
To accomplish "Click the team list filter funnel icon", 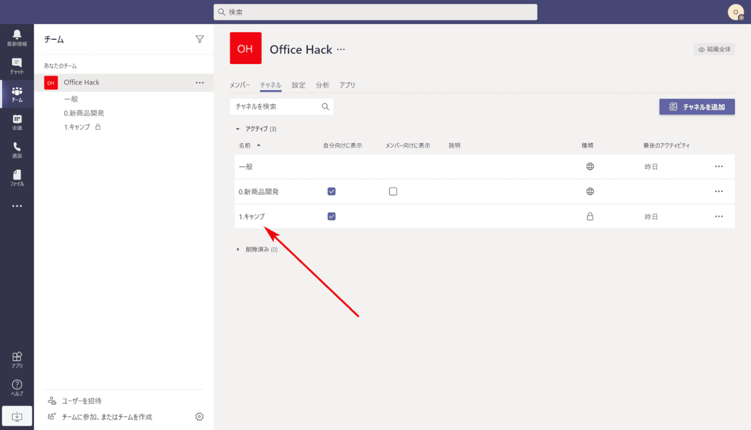I will click(x=200, y=39).
